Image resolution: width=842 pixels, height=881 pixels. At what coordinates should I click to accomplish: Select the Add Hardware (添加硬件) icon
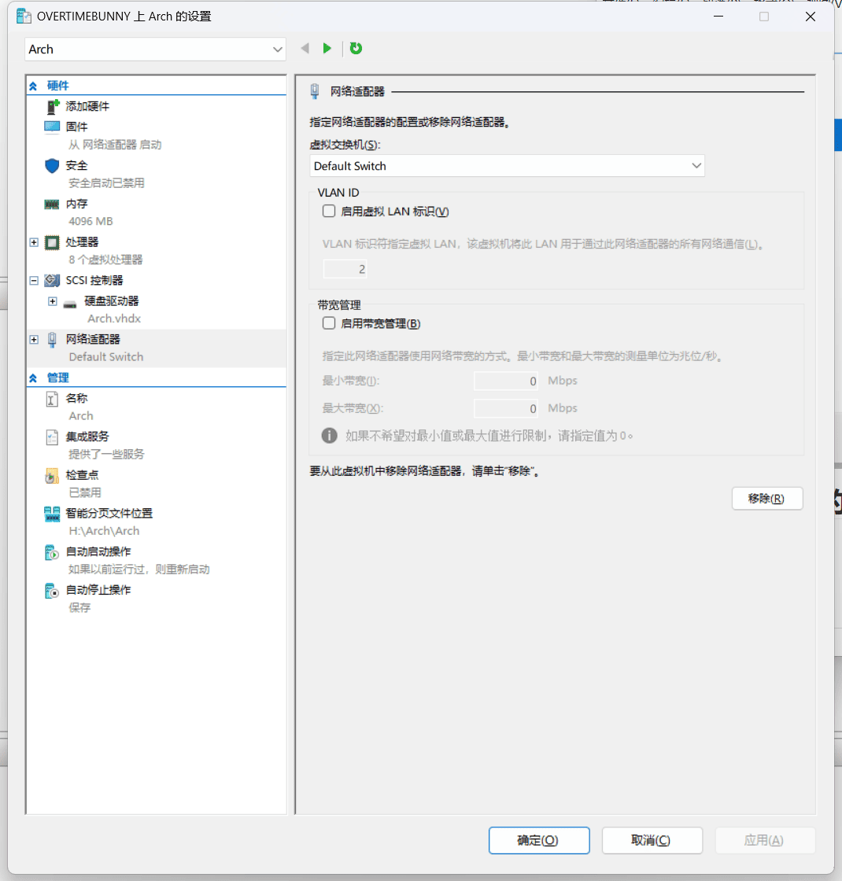[54, 107]
